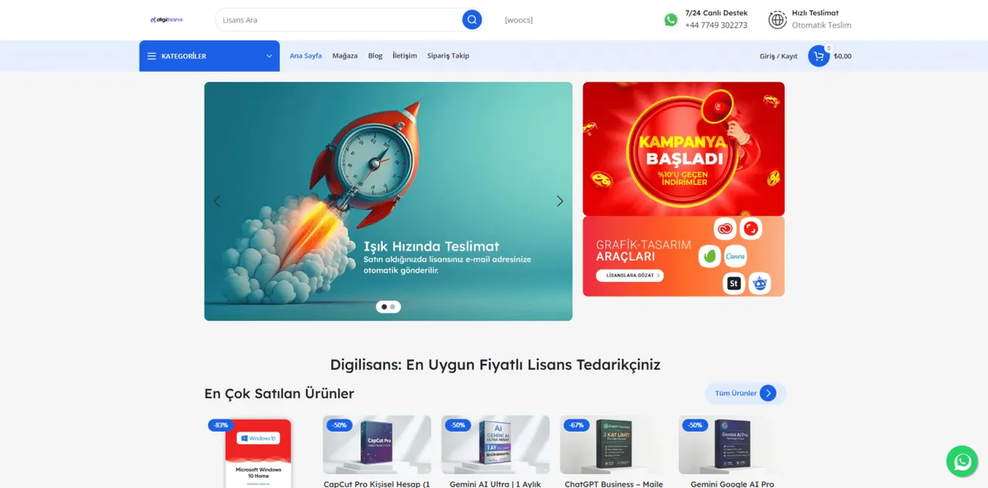Viewport: 988px width, 488px height.
Task: Open the floating green WhatsApp chat button
Action: pyautogui.click(x=962, y=462)
